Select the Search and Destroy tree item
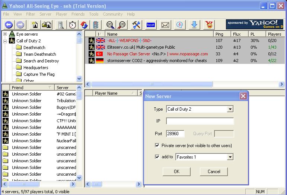 [x=41, y=61]
